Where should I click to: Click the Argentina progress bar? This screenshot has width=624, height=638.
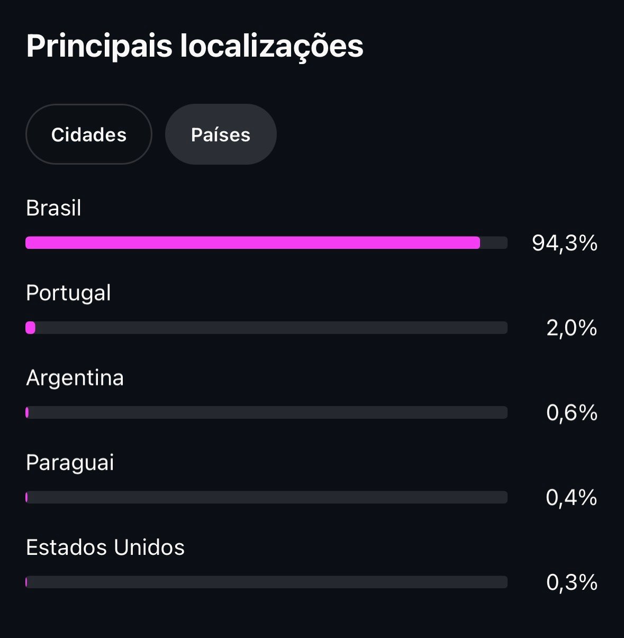coord(267,412)
